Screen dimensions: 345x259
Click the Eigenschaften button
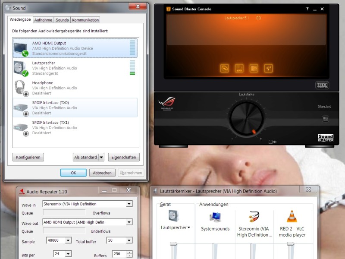pos(124,157)
